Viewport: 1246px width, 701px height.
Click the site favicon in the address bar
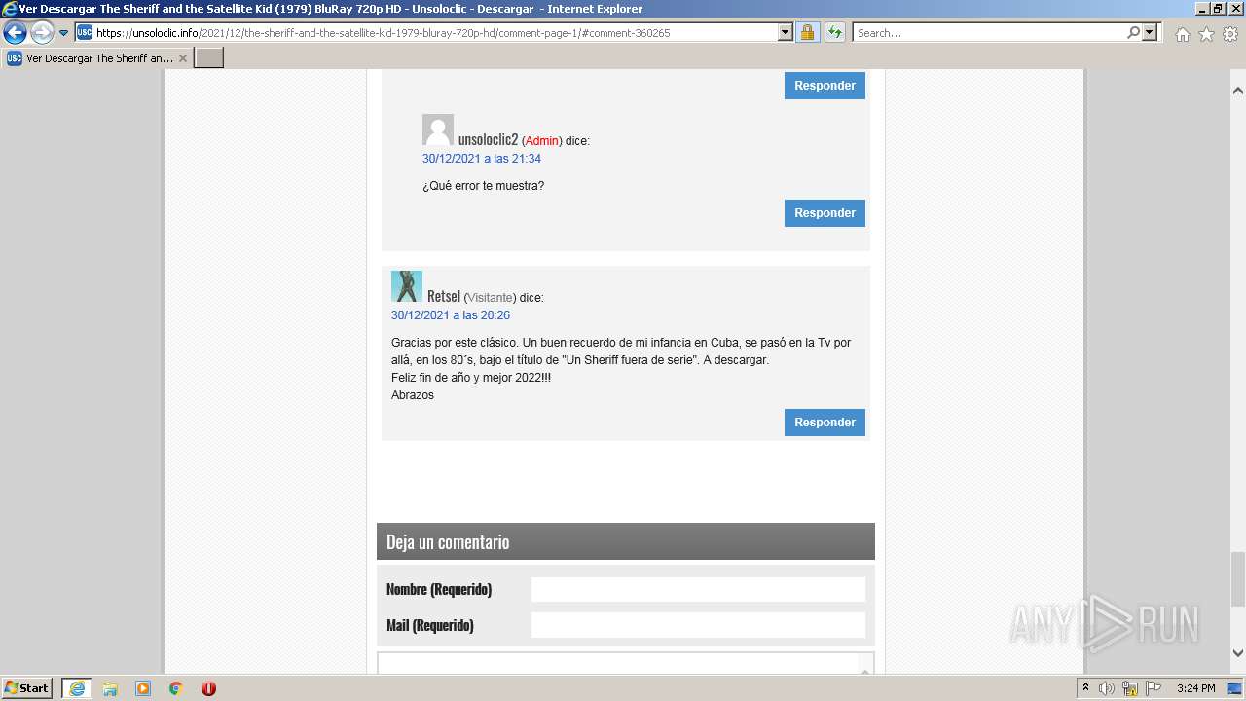[85, 33]
